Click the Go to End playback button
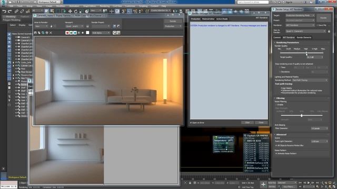Image resolution: width=337 pixels, height=189 pixels. pyautogui.click(x=317, y=183)
